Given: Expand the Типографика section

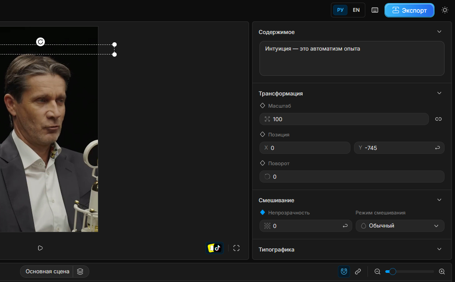Looking at the screenshot, I should click(x=439, y=249).
